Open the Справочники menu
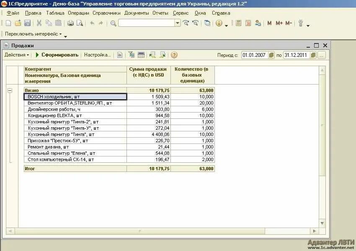The height and width of the screenshot is (251, 356). (x=106, y=13)
